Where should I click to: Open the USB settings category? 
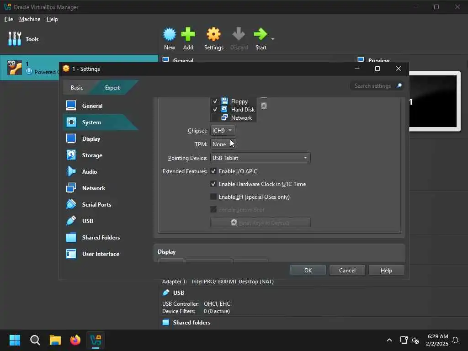coord(100,221)
